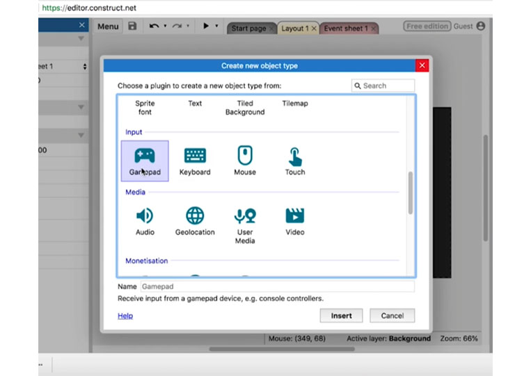This screenshot has height=376, width=531.
Task: Click the Name input field
Action: (278, 286)
